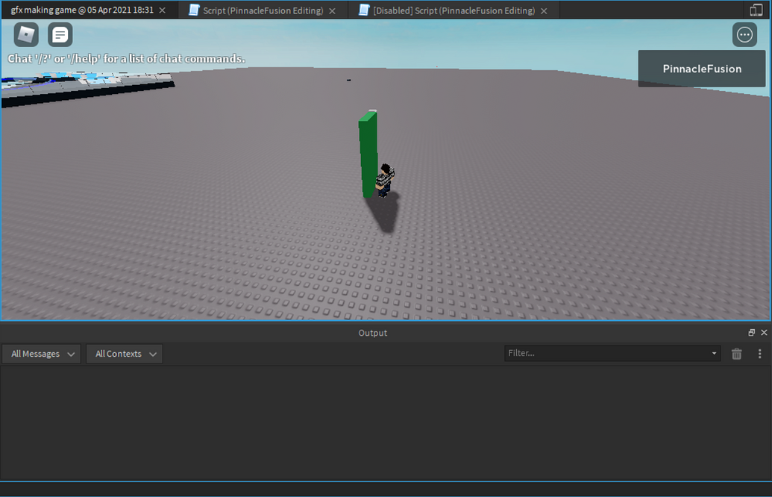Close the Output panel
772x497 pixels.
point(764,333)
